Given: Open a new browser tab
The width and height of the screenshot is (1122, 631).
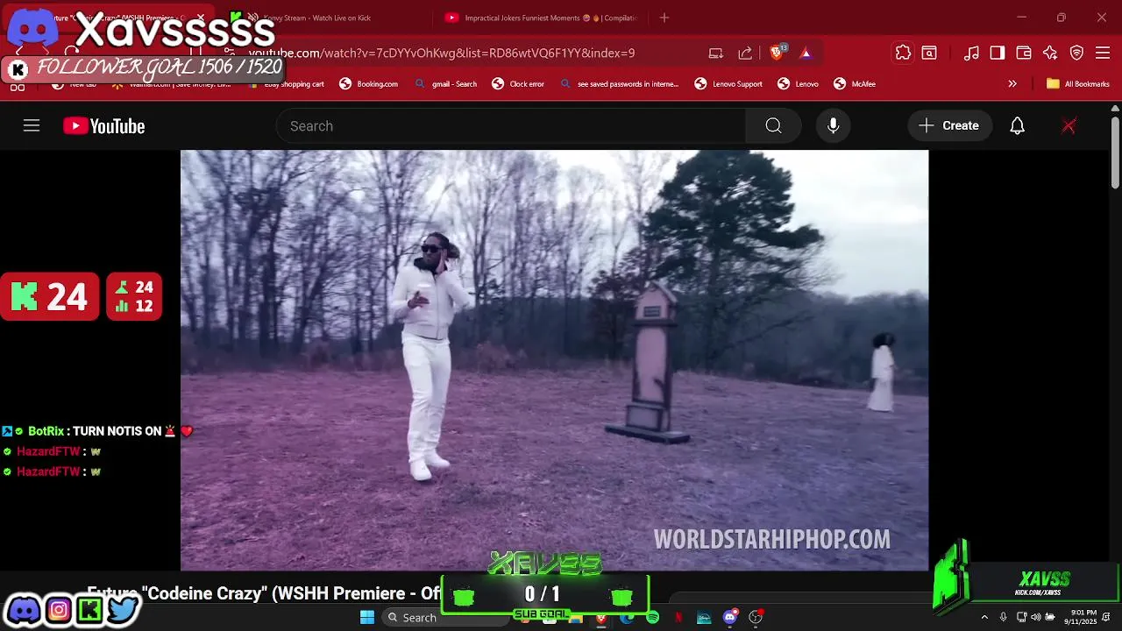Looking at the screenshot, I should point(664,18).
